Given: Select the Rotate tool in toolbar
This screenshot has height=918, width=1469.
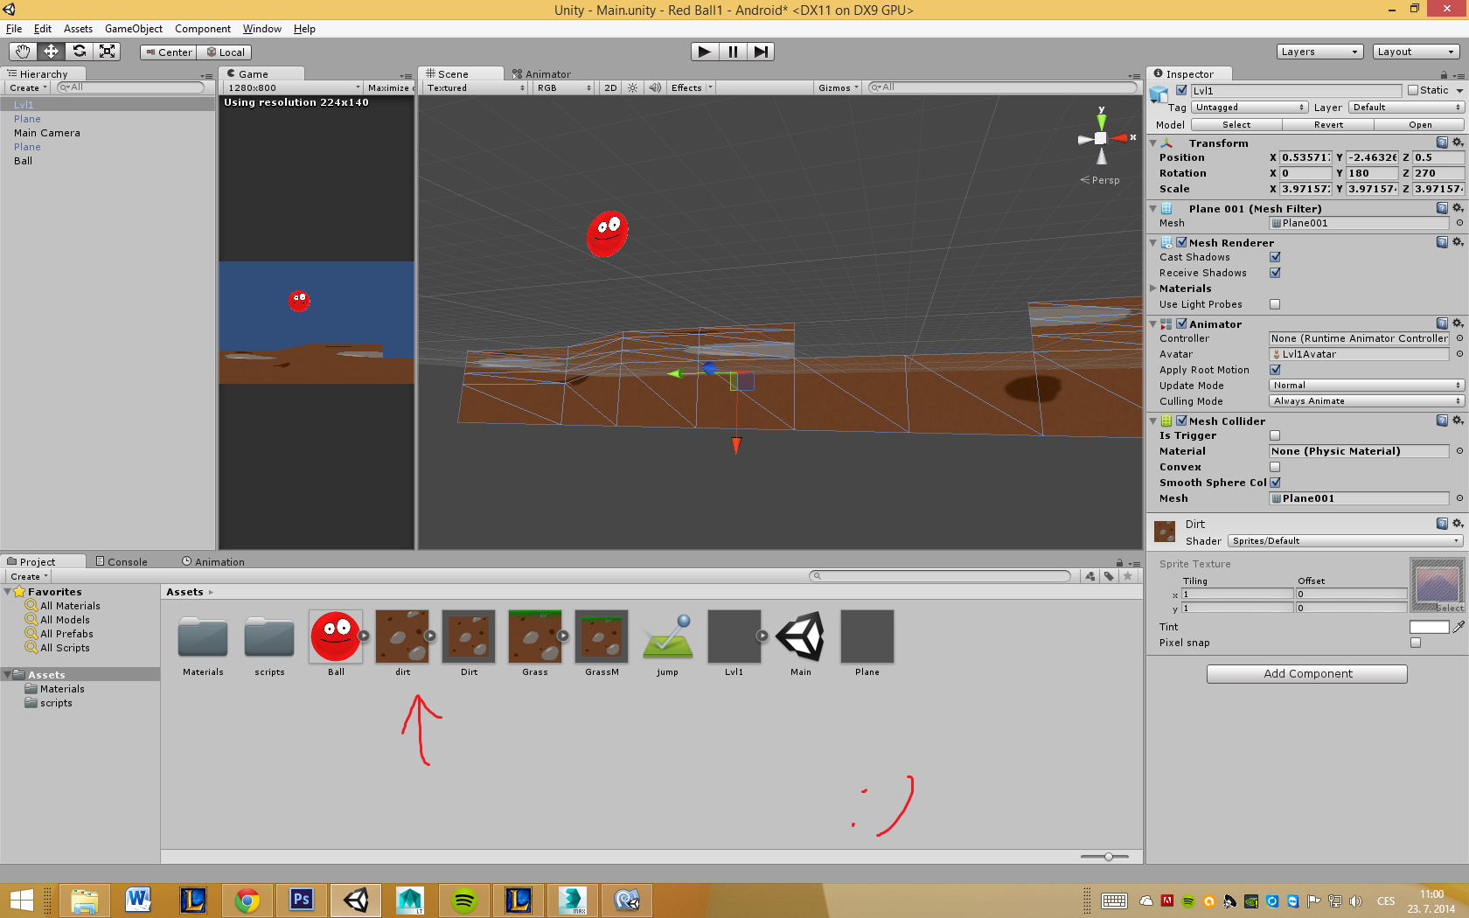Looking at the screenshot, I should (79, 52).
